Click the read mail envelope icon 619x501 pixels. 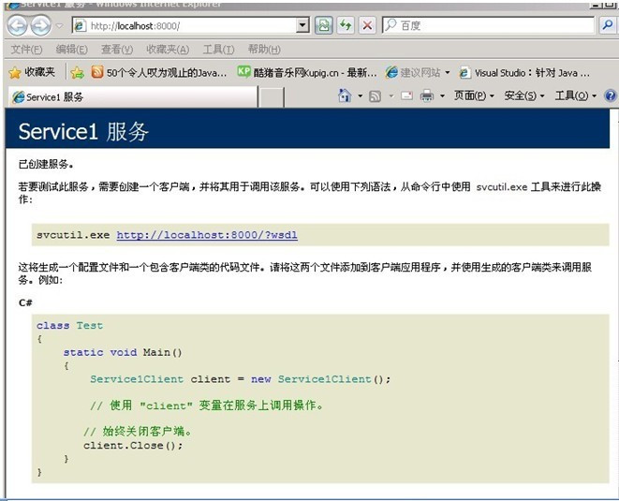(x=406, y=96)
